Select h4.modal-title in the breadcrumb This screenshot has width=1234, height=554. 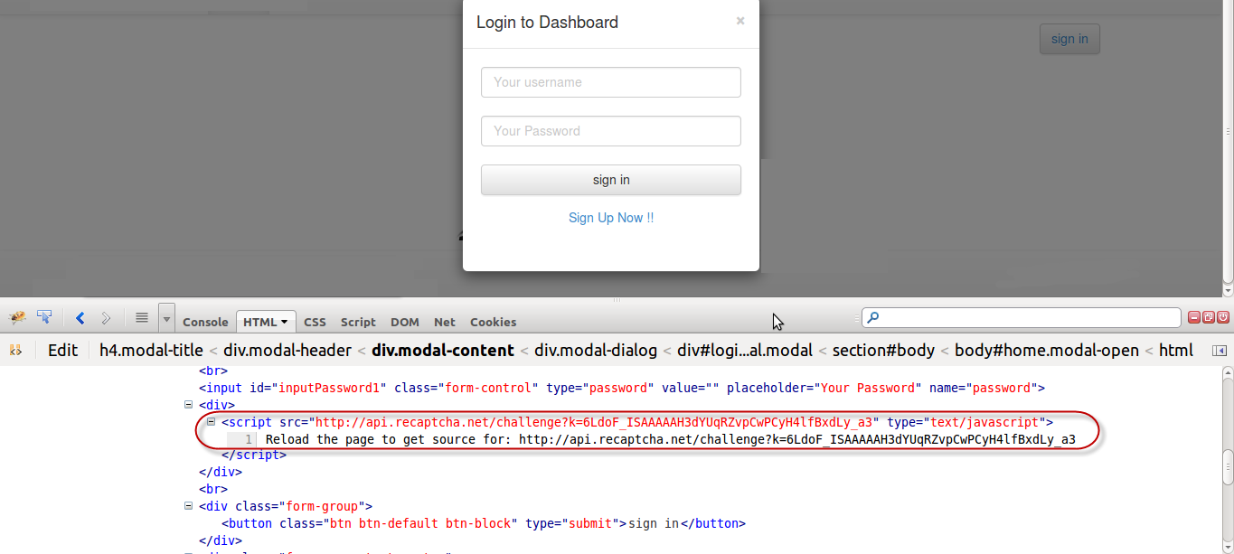coord(151,350)
